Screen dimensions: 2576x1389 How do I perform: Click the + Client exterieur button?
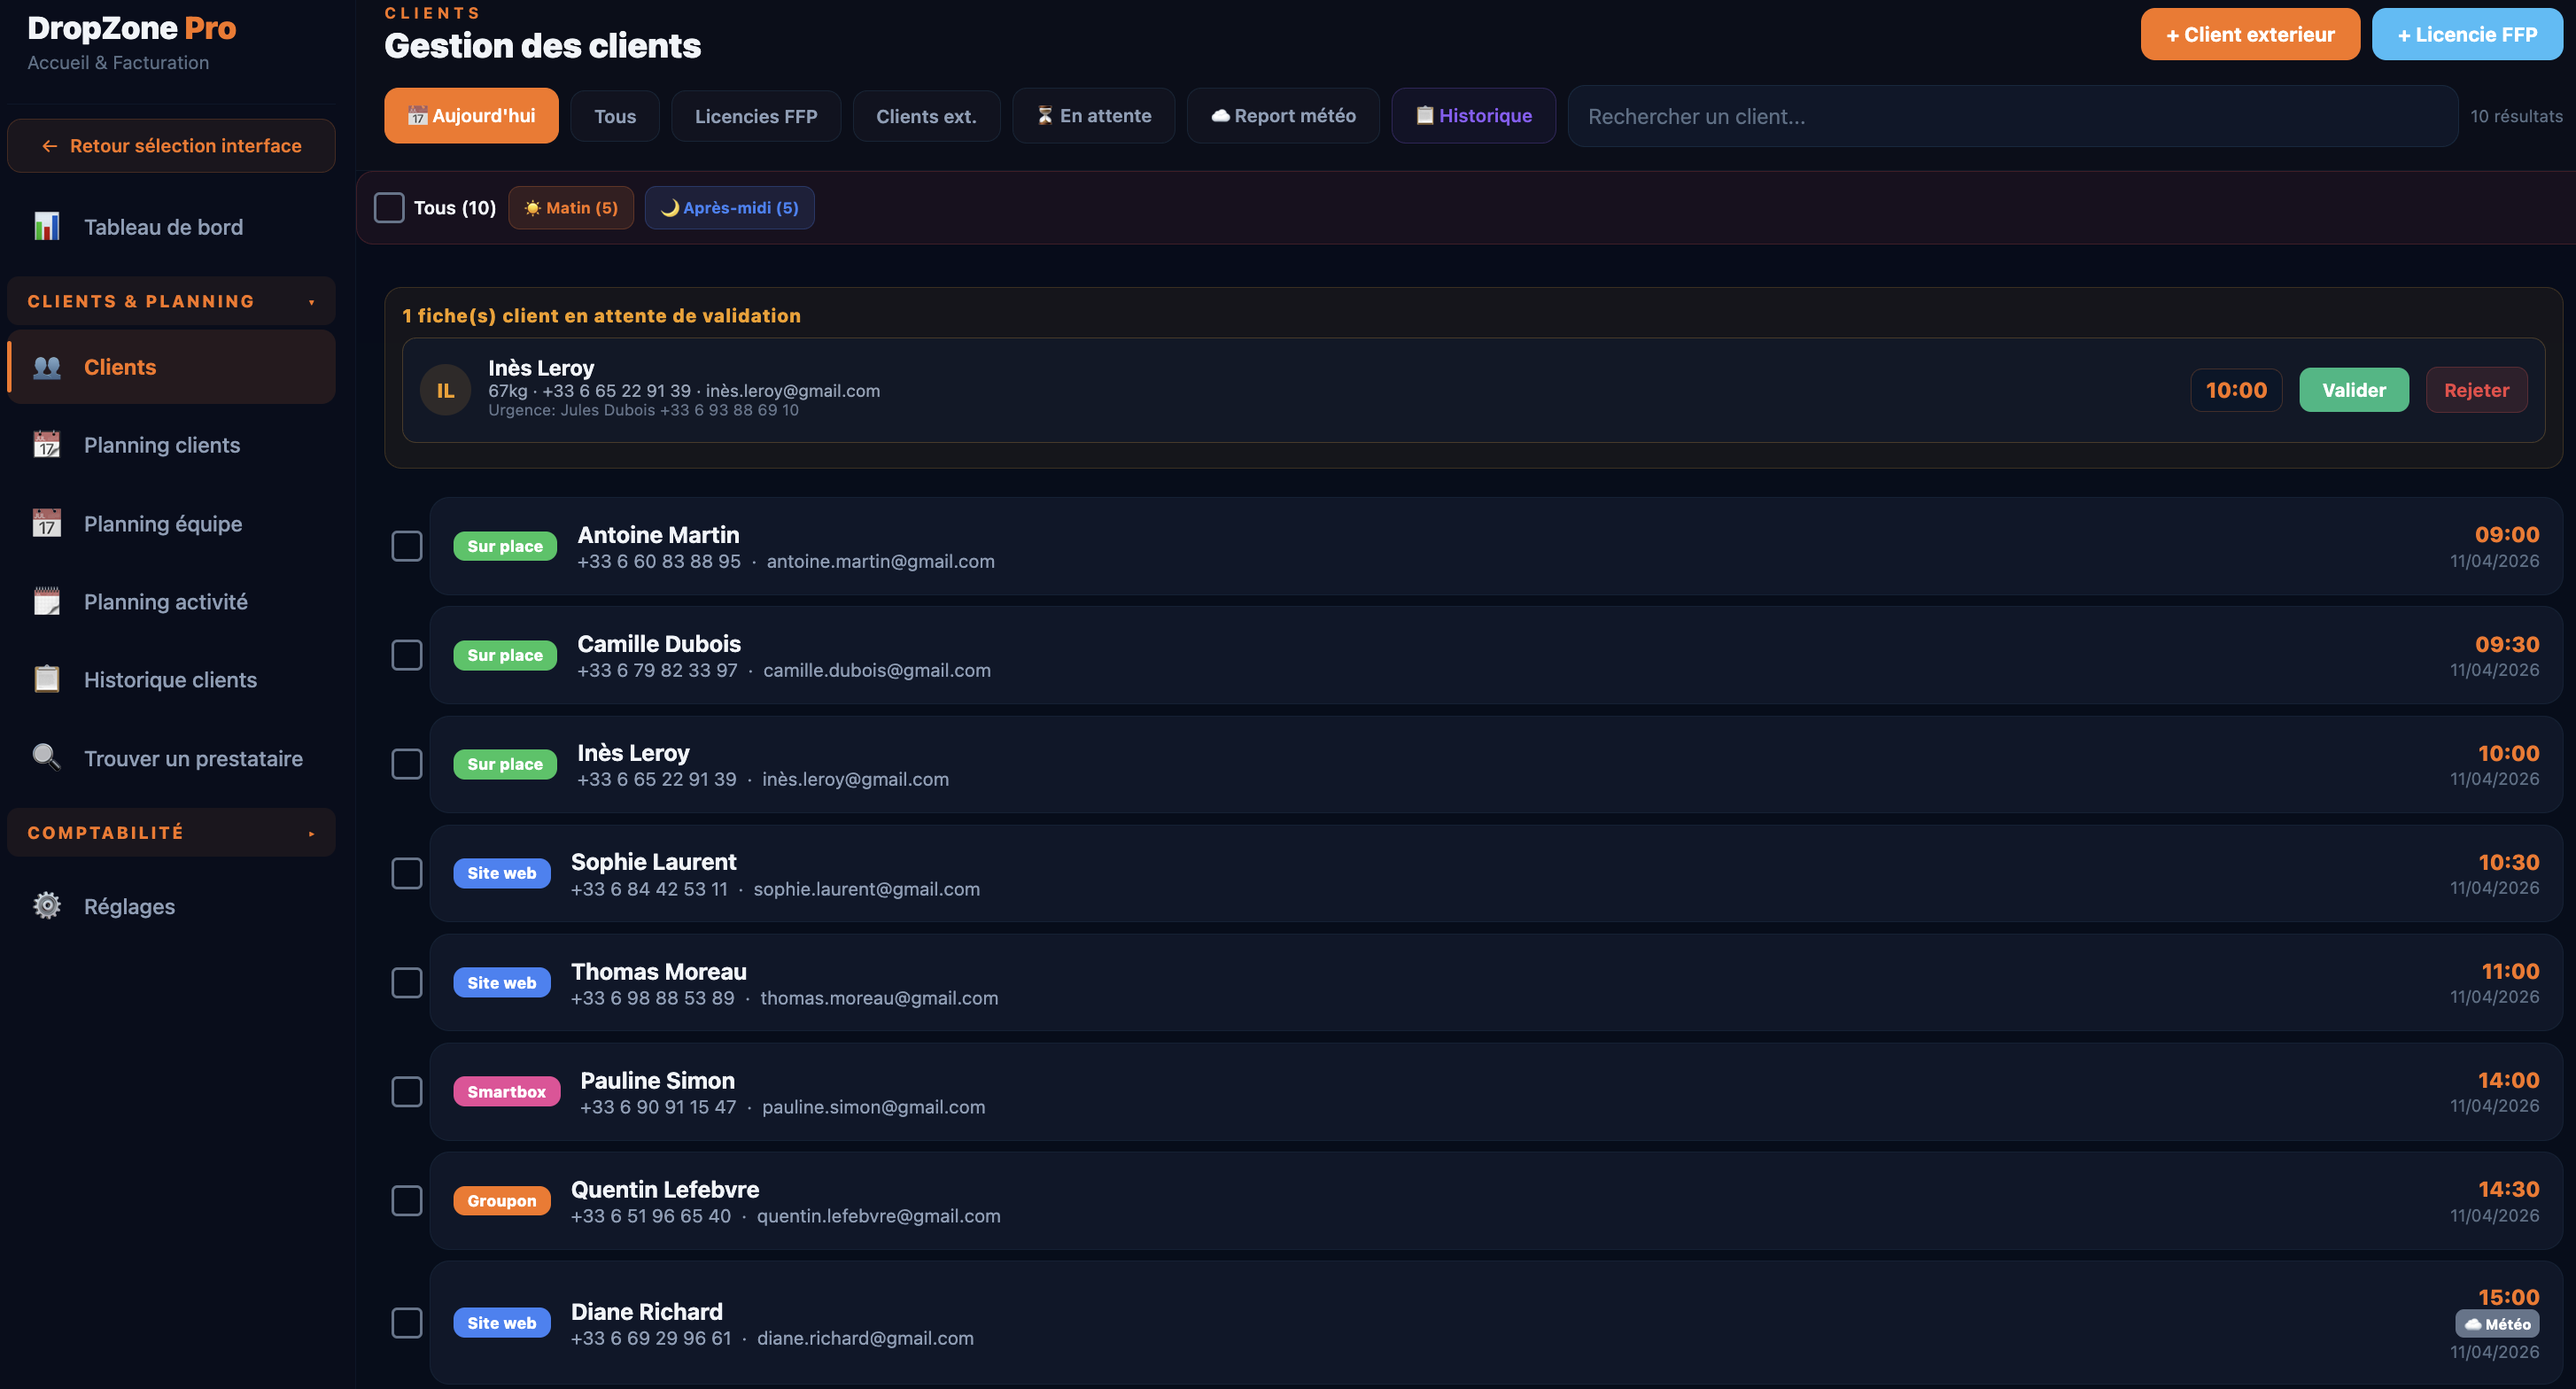tap(2249, 35)
